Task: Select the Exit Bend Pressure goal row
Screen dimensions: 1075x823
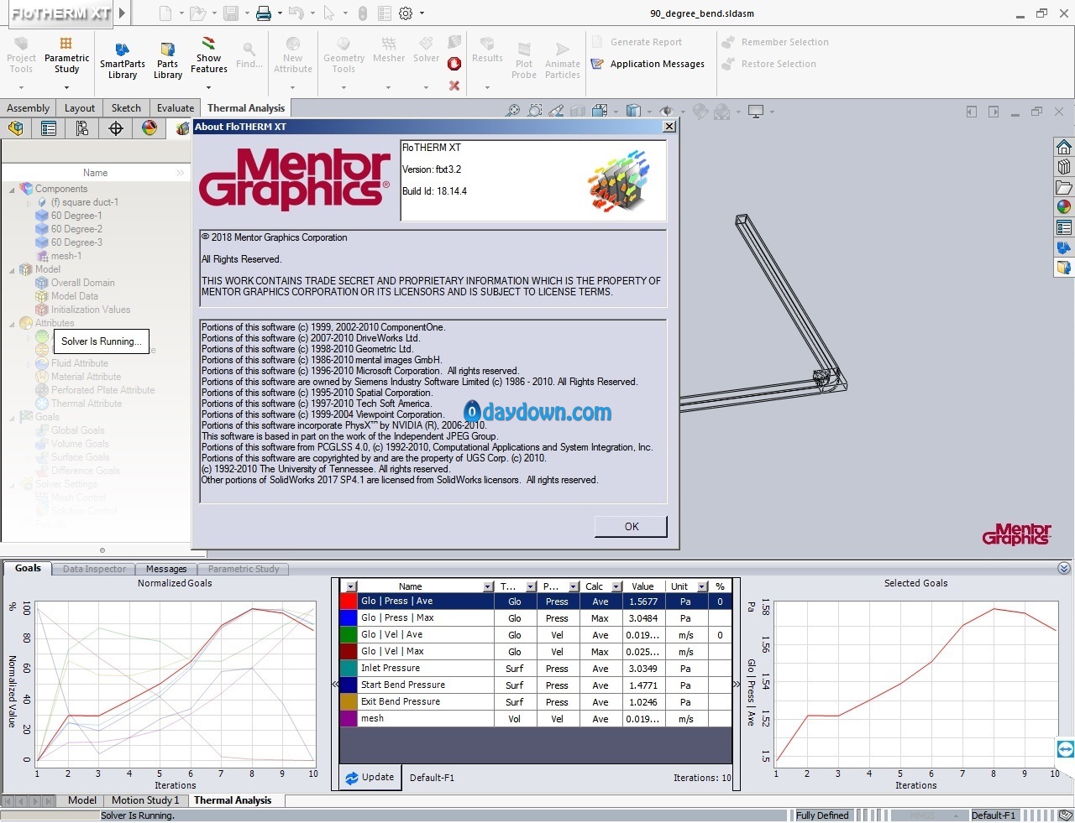Action: click(x=536, y=702)
